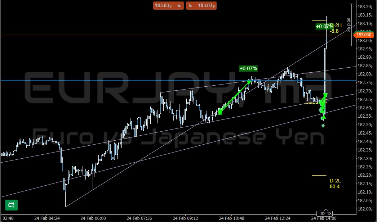This screenshot has height=222, width=377.
Task: Click the downward green triangle marker near 182.68
Action: pos(325,95)
